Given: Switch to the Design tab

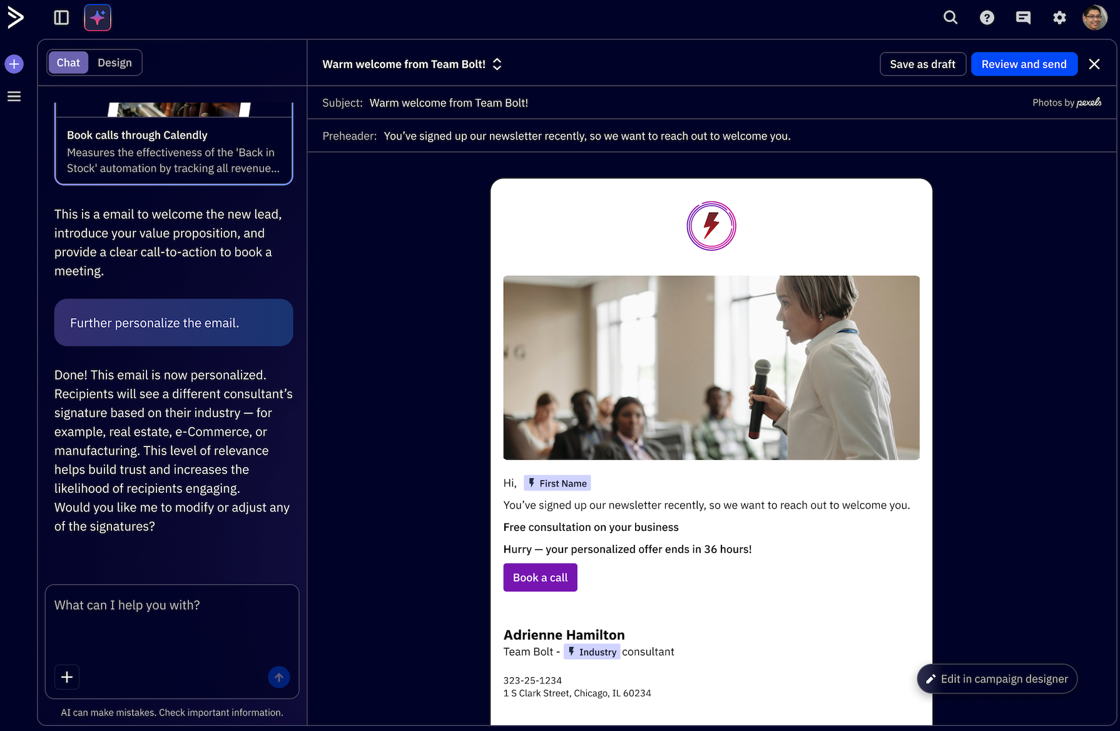Looking at the screenshot, I should tap(115, 63).
